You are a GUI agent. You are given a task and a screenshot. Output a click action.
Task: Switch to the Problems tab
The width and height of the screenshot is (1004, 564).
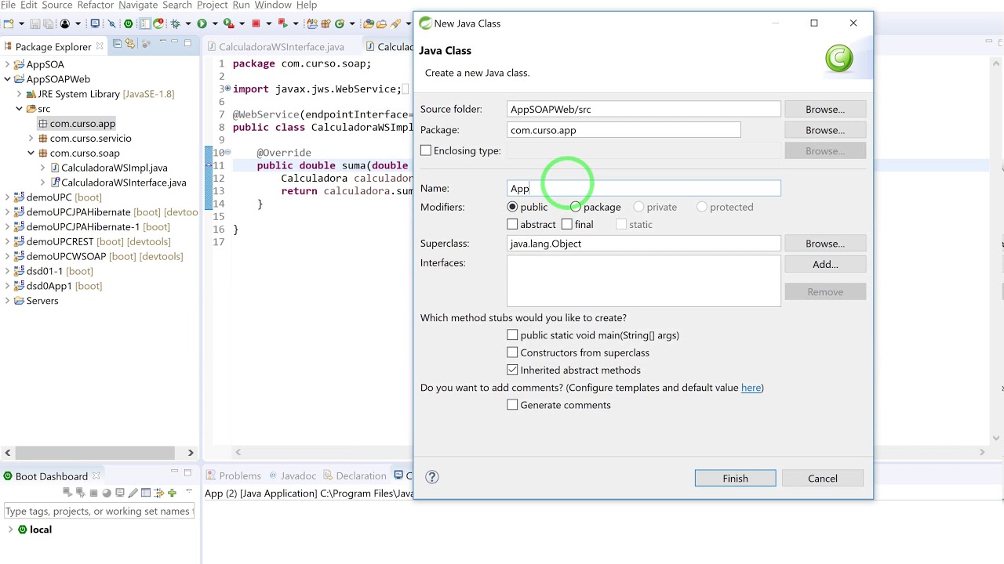[234, 475]
